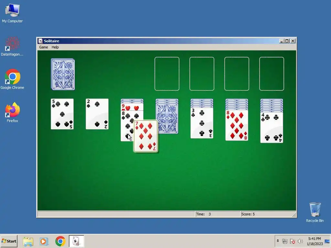331x248 pixels.
Task: Open Google Chrome desktop shortcut
Action: pos(12,79)
